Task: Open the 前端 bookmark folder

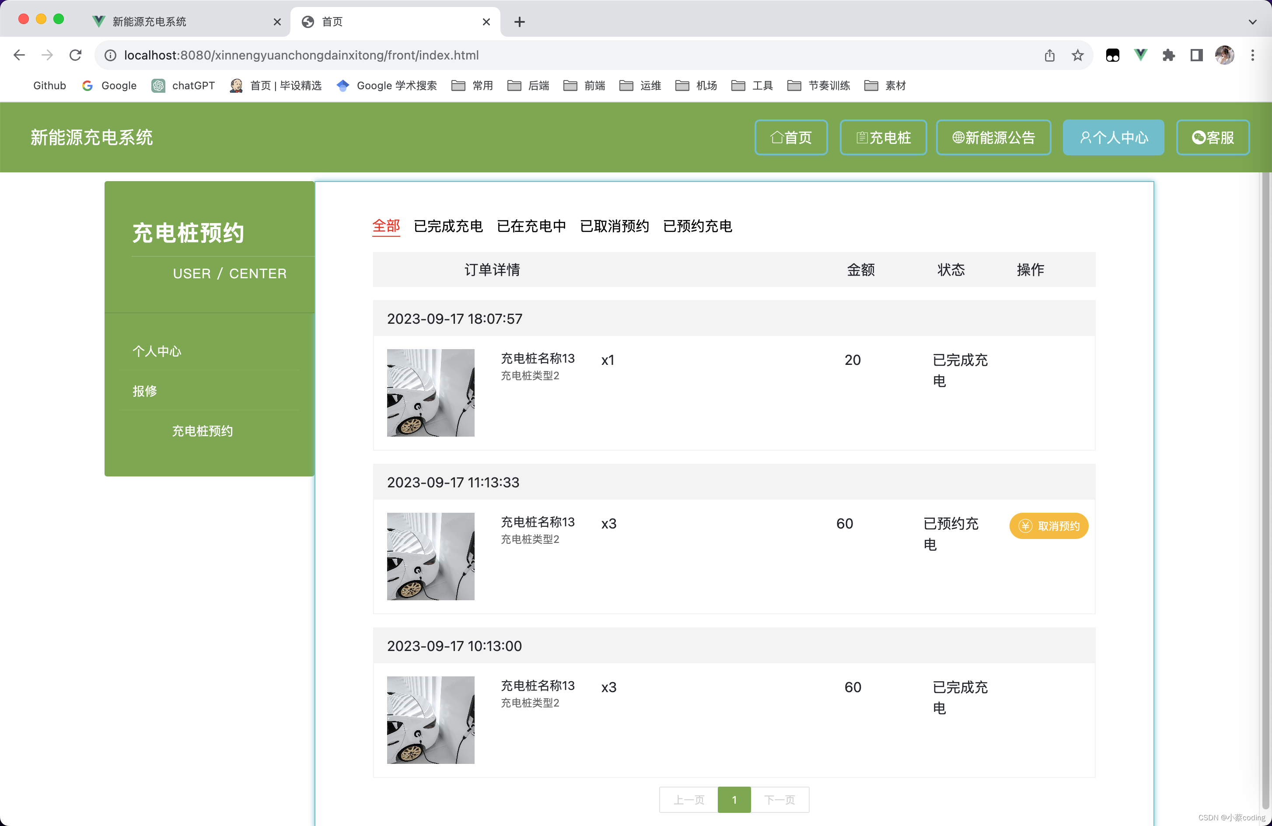Action: 584,86
